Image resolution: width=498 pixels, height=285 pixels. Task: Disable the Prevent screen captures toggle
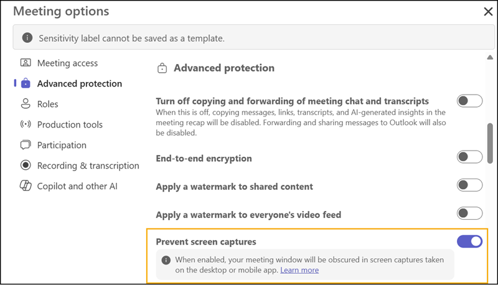click(x=469, y=241)
